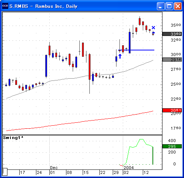Viewport: 184px width, 178px height.
Task: Click the blue up-arrow entry marker
Action: coord(120,56)
